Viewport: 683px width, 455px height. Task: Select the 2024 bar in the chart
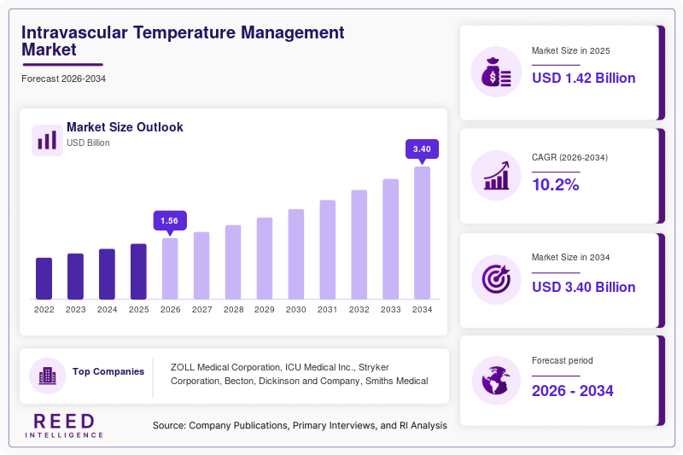(x=108, y=274)
